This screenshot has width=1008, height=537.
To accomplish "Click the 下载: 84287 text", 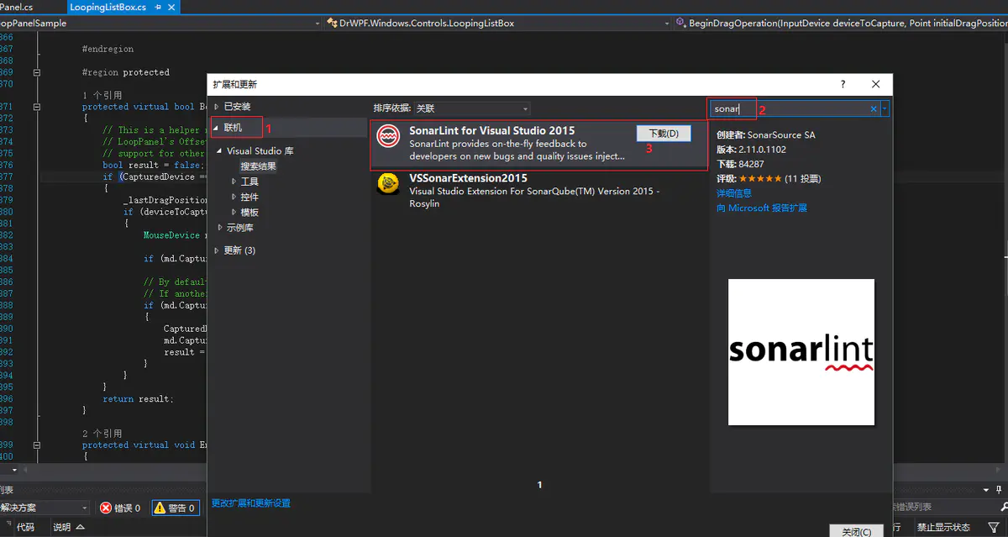I will click(740, 164).
